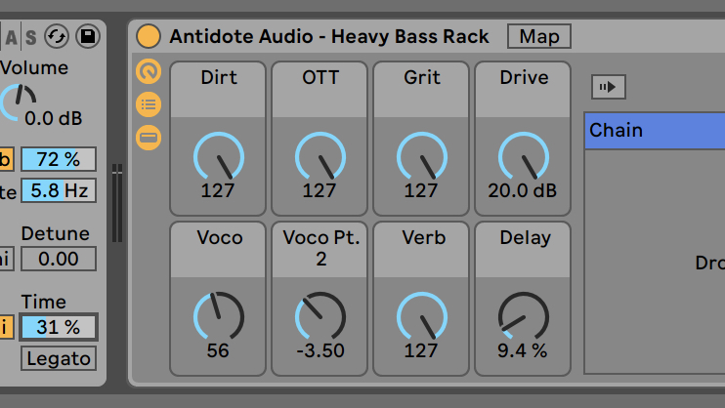Click the Dirt macro knob

click(x=218, y=157)
